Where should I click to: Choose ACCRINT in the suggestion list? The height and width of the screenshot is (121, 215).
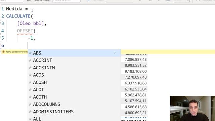74,61
